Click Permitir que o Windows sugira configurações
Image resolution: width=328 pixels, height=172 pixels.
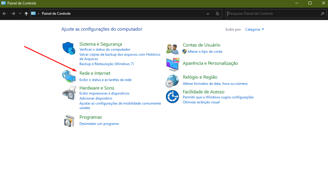pos(218,97)
